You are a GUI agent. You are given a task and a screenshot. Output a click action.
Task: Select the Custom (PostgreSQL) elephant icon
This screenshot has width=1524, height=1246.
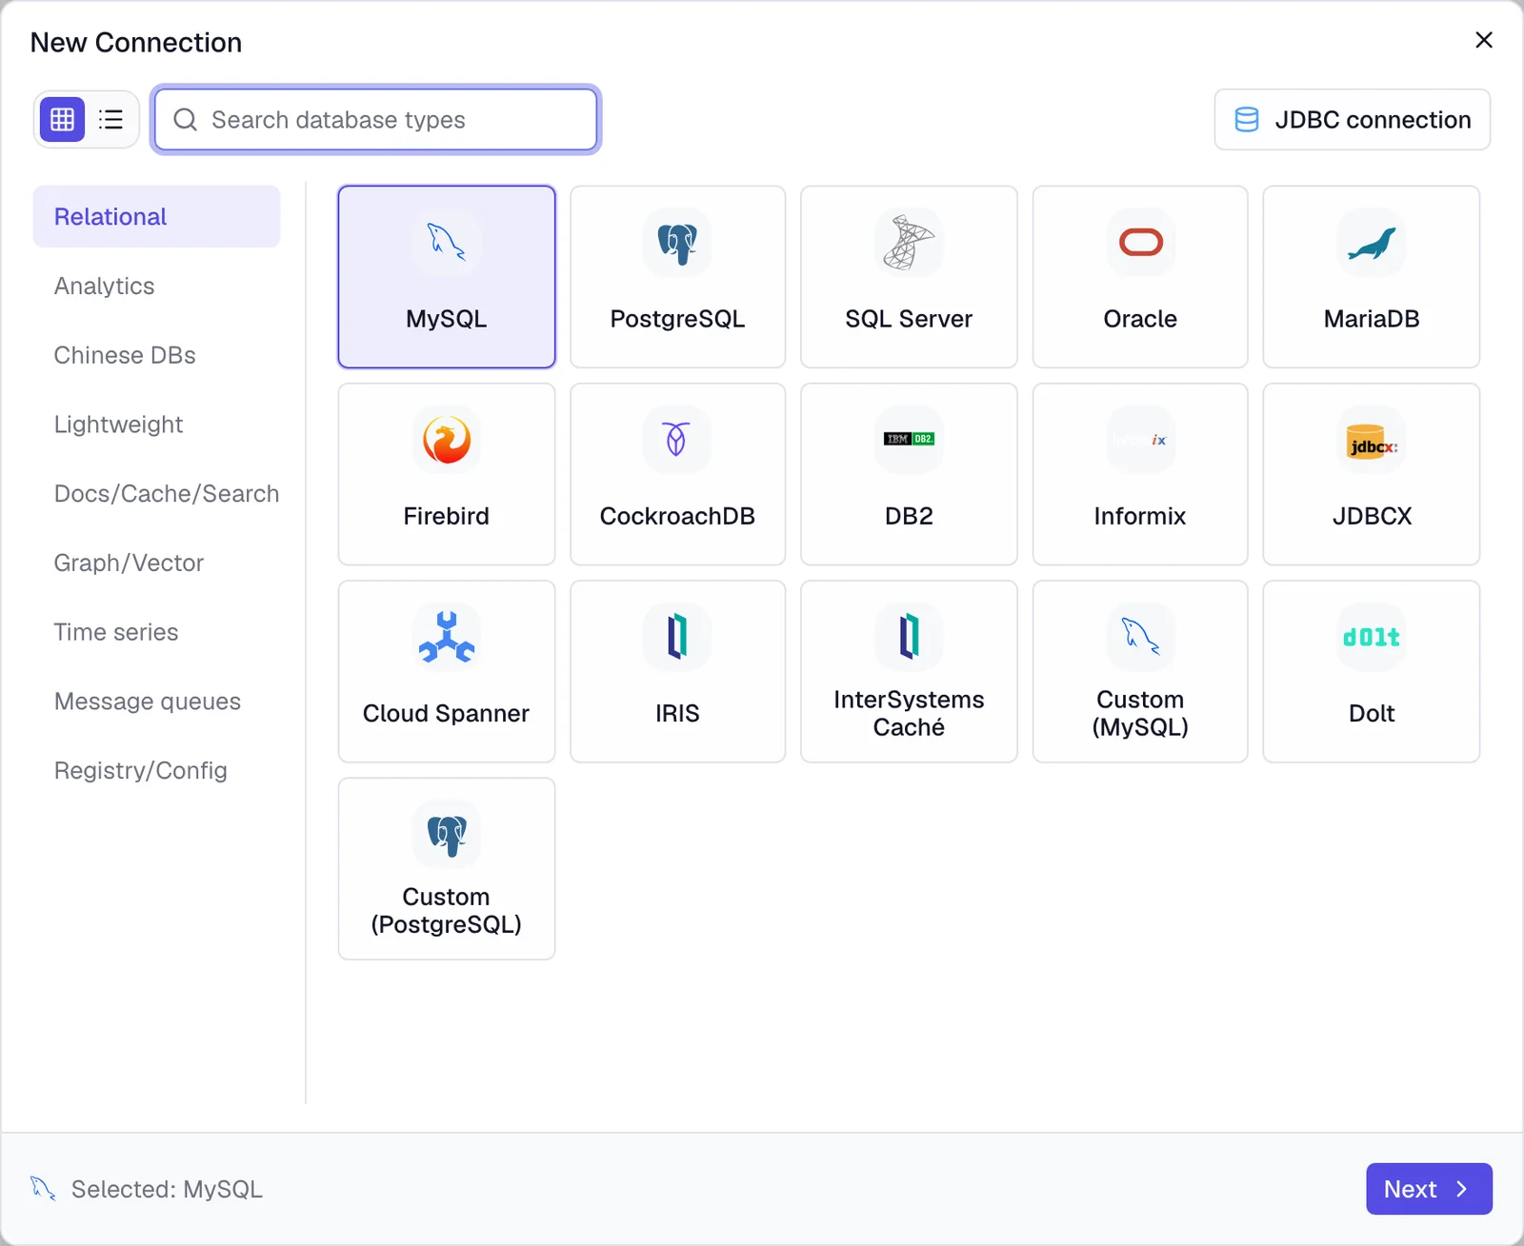pos(446,834)
